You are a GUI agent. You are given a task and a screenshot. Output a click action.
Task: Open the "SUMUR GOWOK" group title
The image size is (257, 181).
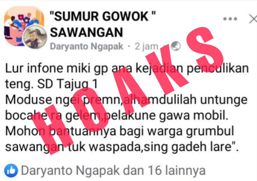tap(103, 17)
